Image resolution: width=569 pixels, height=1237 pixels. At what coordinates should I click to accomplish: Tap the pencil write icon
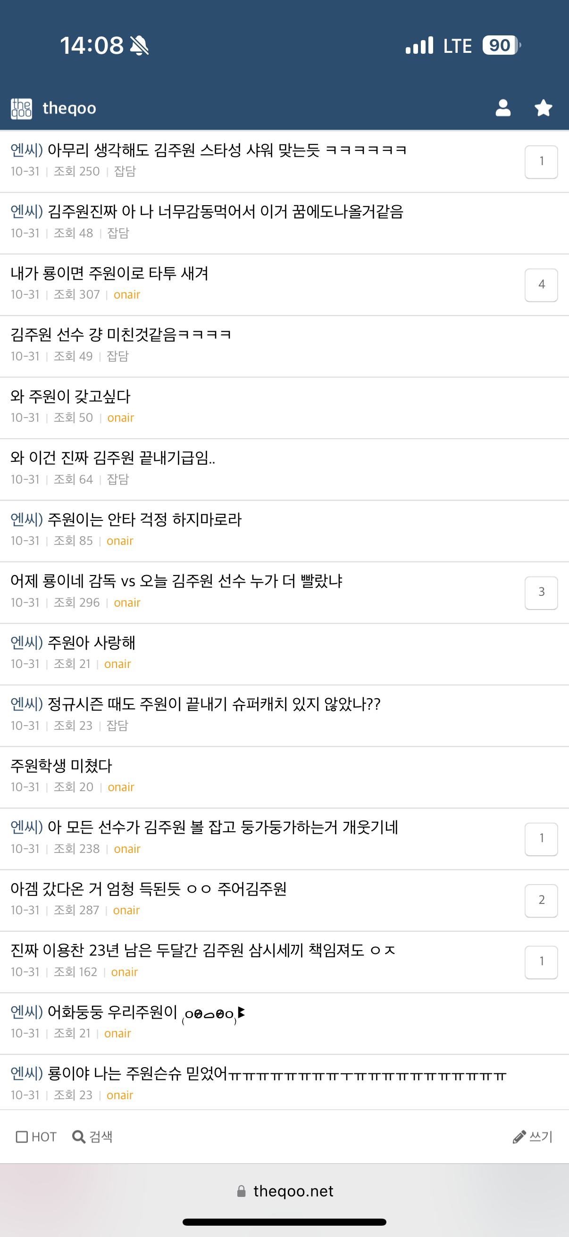[519, 1137]
